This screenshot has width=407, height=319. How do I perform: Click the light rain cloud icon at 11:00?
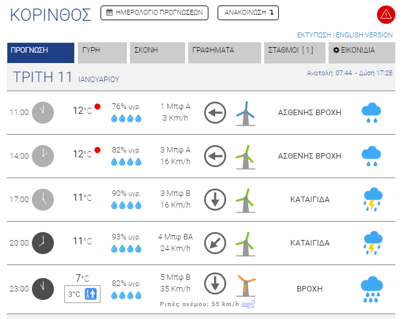(x=371, y=113)
